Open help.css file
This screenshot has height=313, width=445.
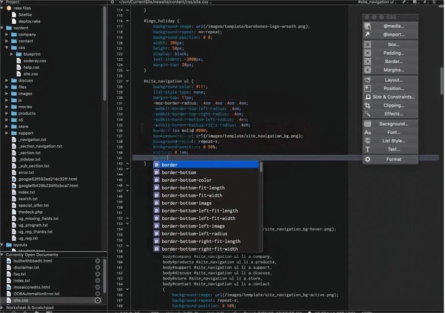coord(31,68)
